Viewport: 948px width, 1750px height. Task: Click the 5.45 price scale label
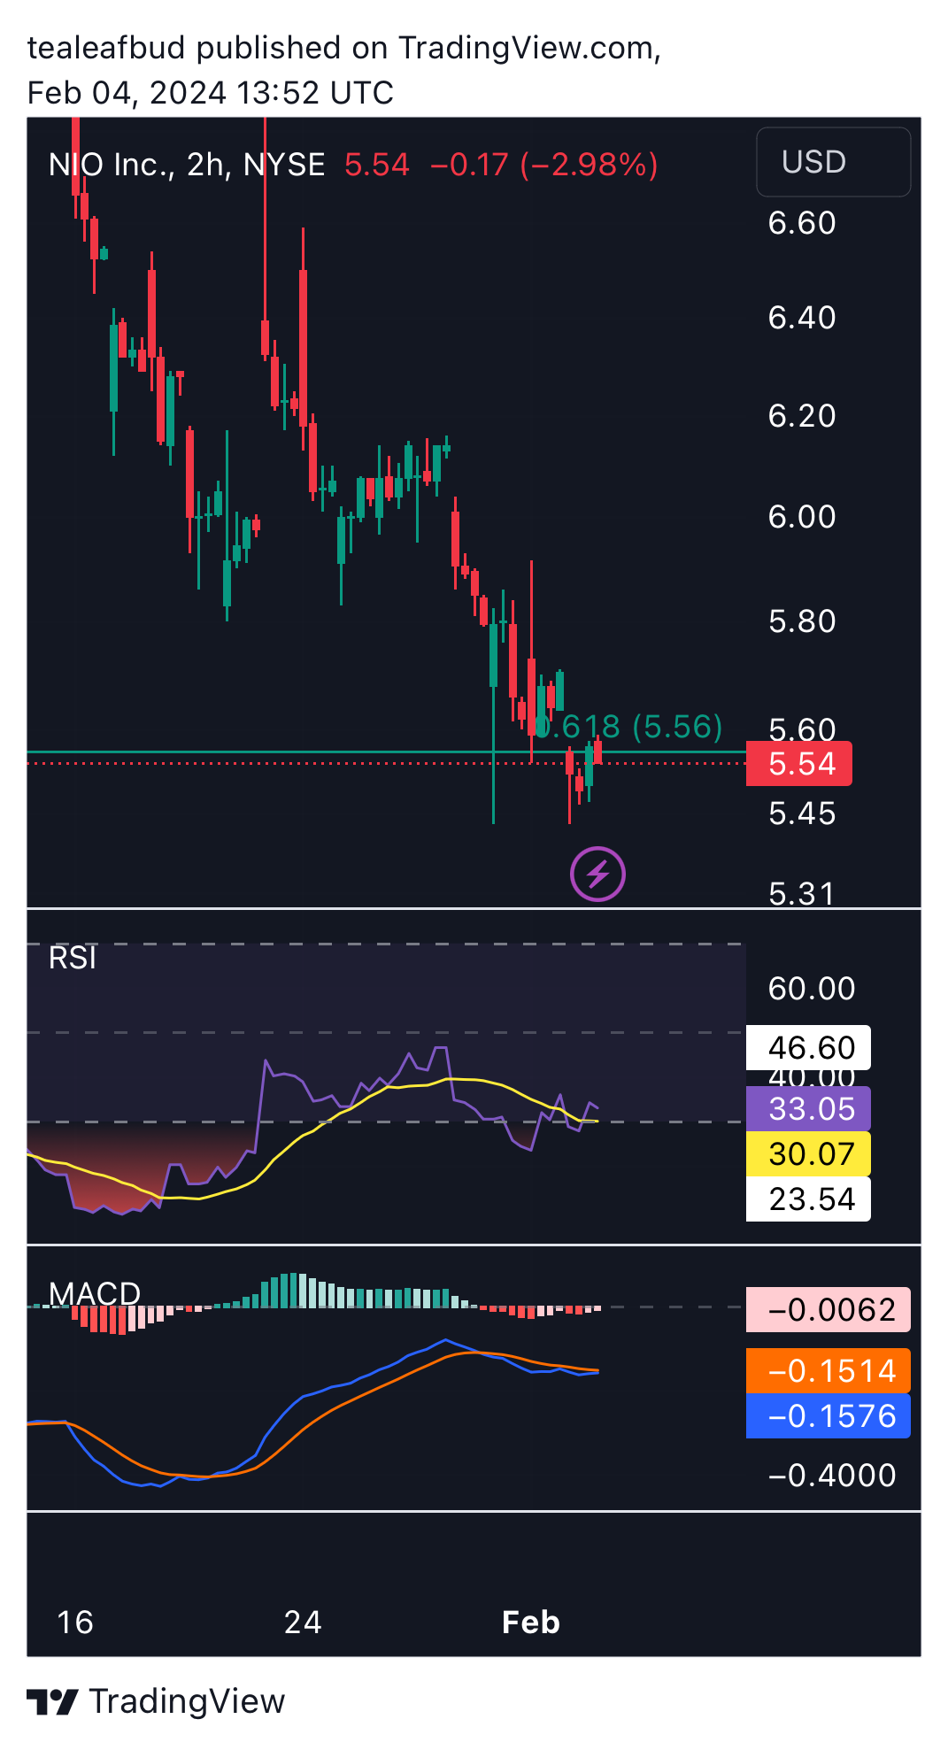coord(802,813)
